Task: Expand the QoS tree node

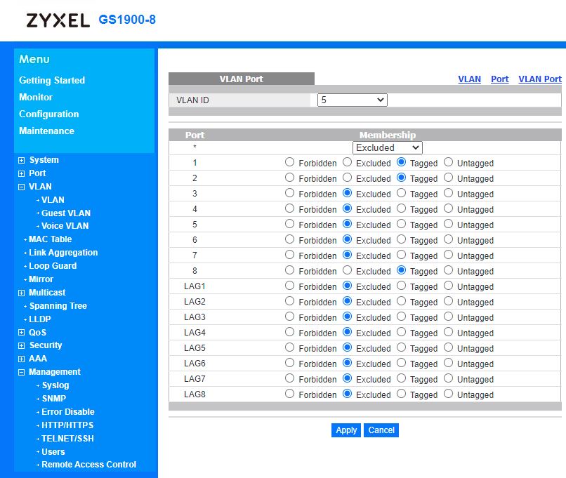Action: [22, 333]
